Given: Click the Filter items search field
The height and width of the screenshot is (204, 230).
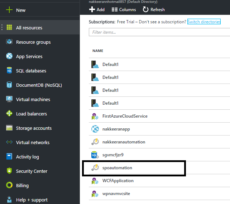Looking at the screenshot, I should (x=158, y=32).
